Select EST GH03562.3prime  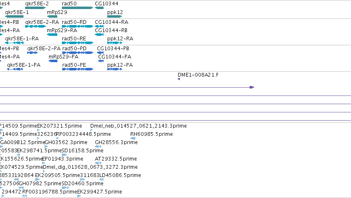(46, 147)
